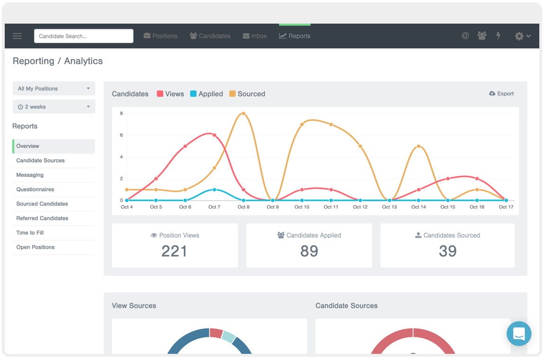Open the Time to Fill report
The image size is (545, 360).
(x=54, y=233)
